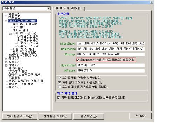Select 미디어/자체 코덱/필터 tree item
This screenshot has height=139, width=175.
(23, 21)
